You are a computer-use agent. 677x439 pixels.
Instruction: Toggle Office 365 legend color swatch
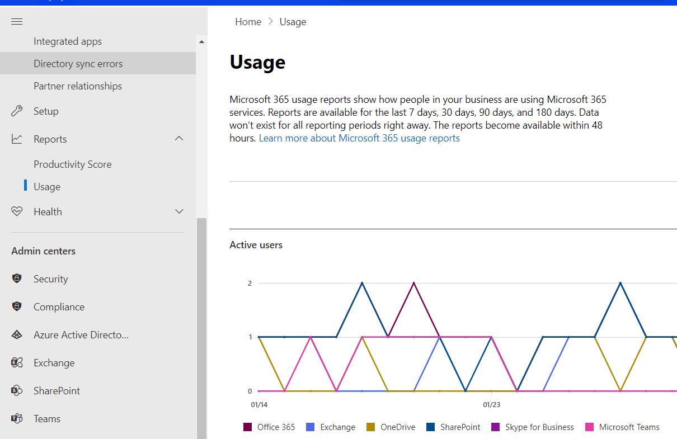coord(247,427)
